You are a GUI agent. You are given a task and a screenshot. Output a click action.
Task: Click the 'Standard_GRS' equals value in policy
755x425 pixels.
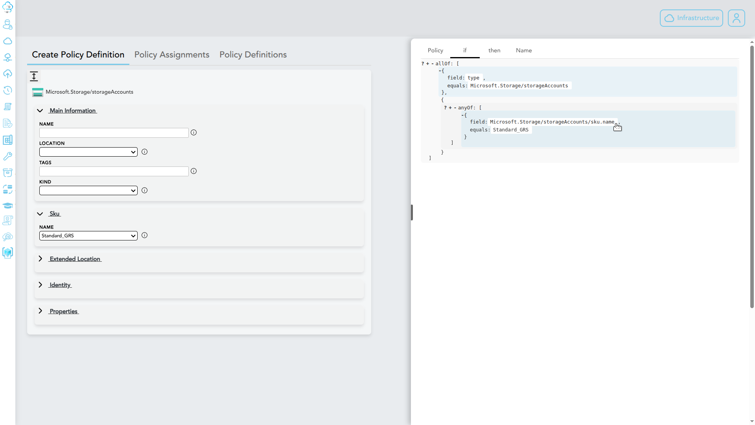pos(511,130)
